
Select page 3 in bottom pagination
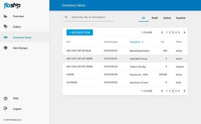tap(173, 91)
